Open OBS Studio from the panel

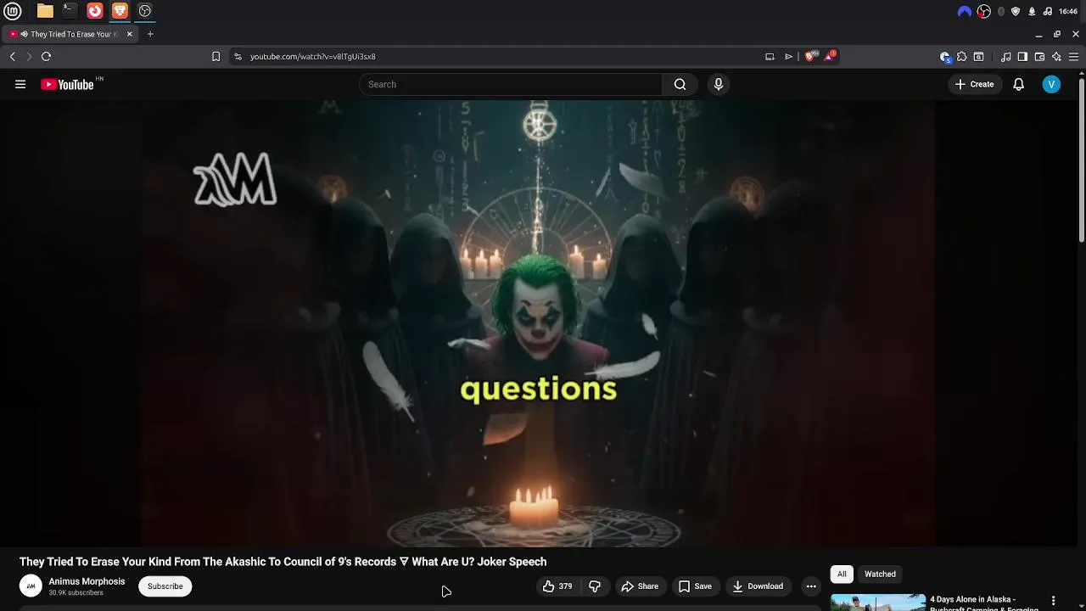[x=145, y=11]
